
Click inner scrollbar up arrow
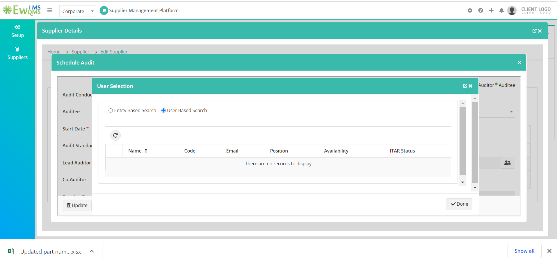[462, 103]
